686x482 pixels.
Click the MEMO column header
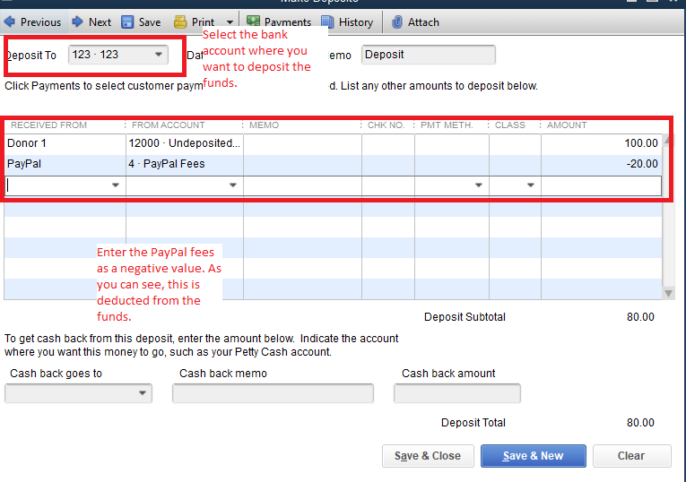tap(264, 125)
